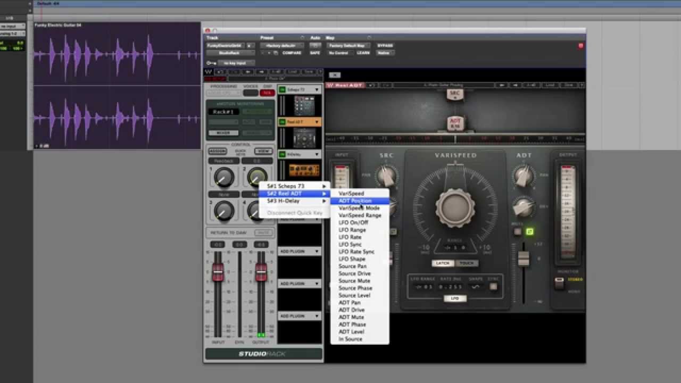The width and height of the screenshot is (681, 383).
Task: Toggle H-Delay slot power button
Action: (x=282, y=154)
